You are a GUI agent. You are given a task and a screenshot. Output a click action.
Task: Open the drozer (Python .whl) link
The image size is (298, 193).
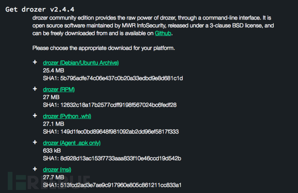(67, 116)
